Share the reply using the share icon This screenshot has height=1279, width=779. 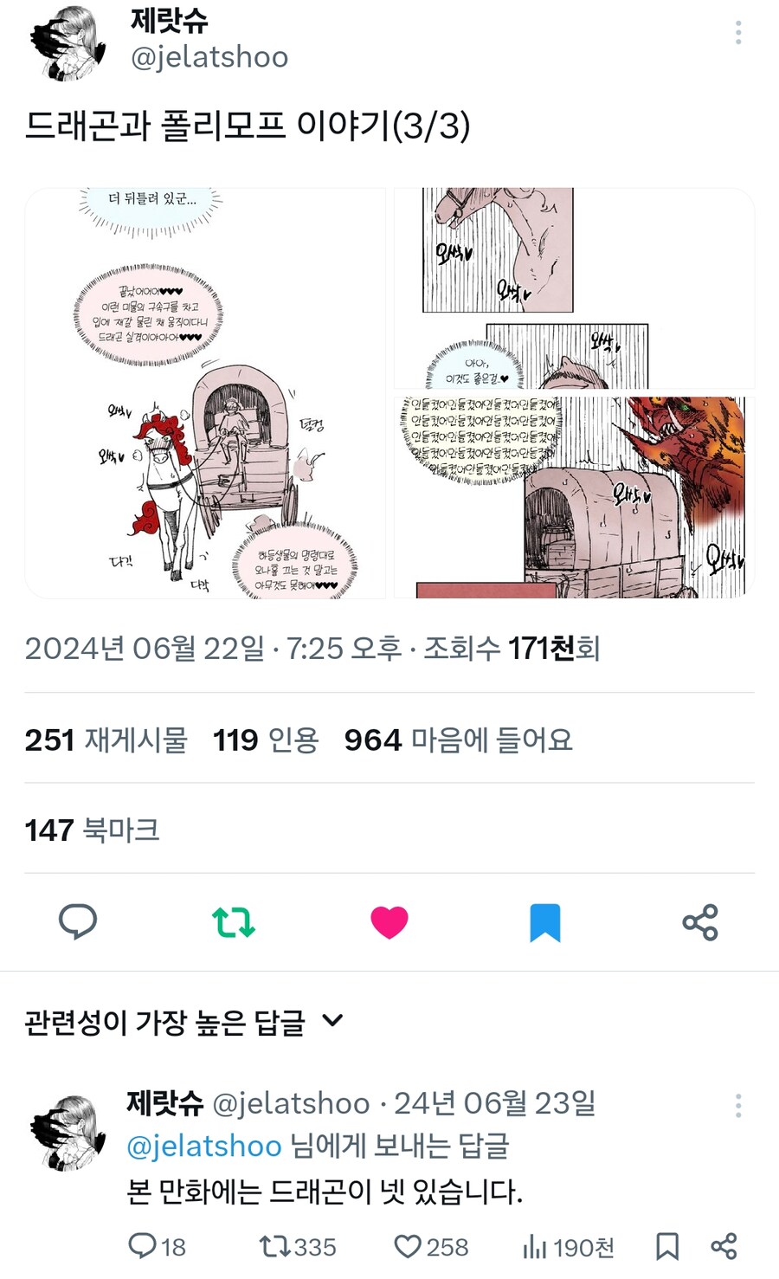[x=724, y=1247]
